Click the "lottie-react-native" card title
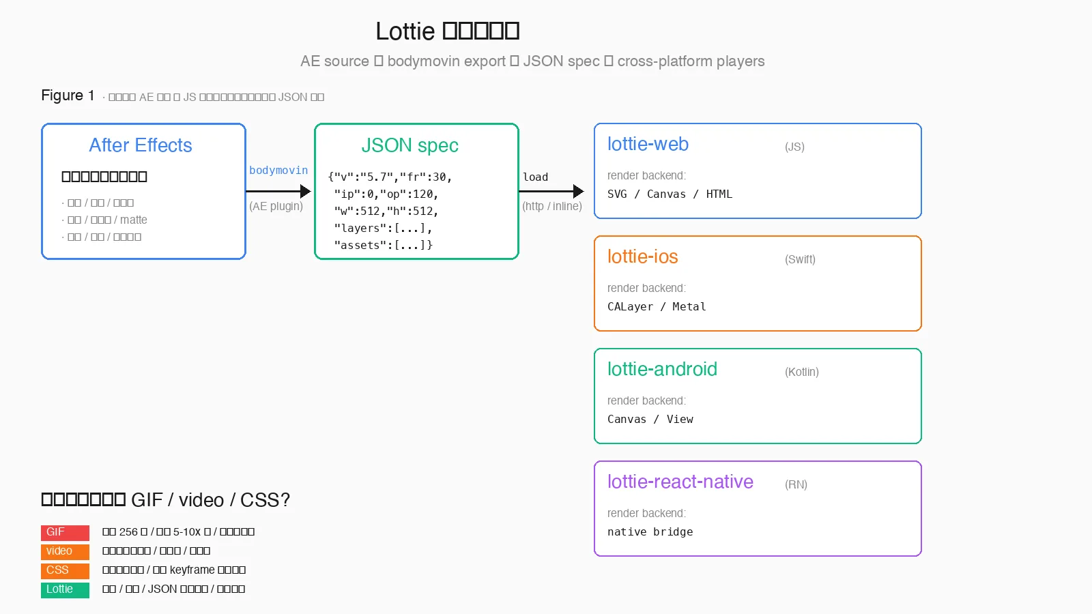The image size is (1092, 614). click(x=680, y=482)
